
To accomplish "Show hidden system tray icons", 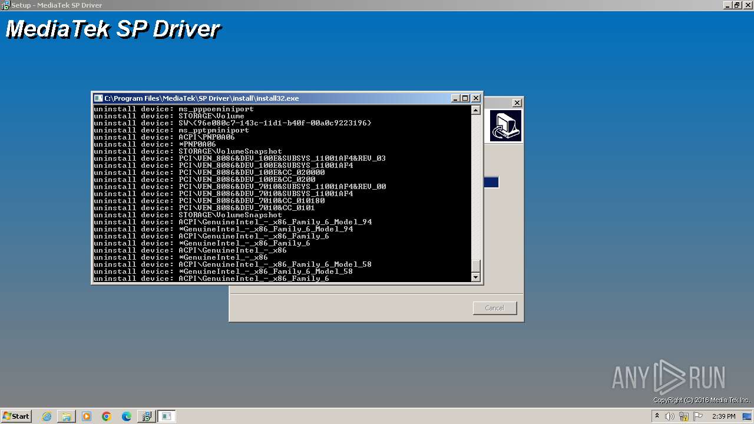I will pyautogui.click(x=657, y=416).
